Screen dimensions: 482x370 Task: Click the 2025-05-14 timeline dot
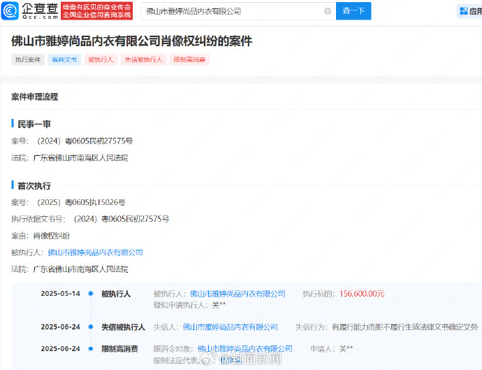[x=91, y=294]
